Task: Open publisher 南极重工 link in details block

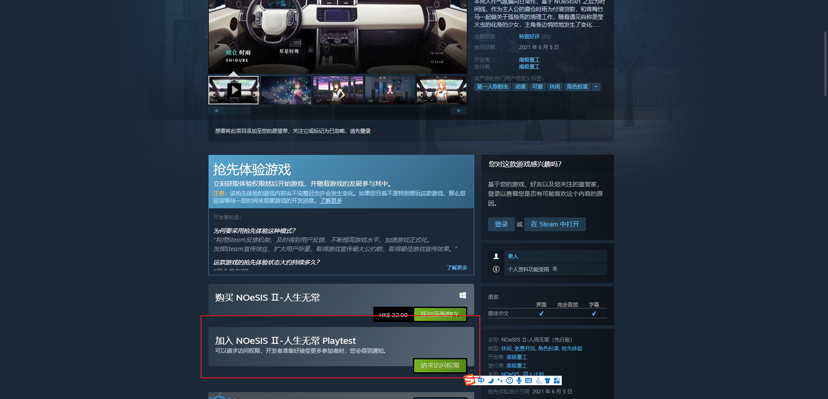Action: point(517,366)
